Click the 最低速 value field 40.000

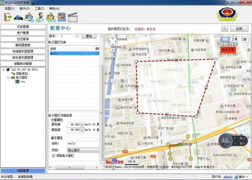[74, 125]
